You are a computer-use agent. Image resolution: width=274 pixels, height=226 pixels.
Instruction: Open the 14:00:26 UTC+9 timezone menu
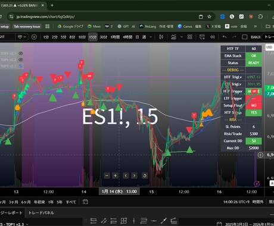tap(236, 202)
